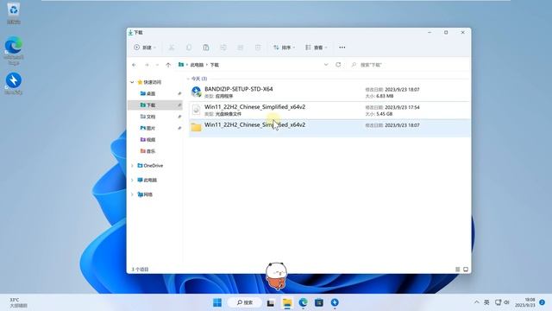Open the View dropdown in toolbar
The width and height of the screenshot is (552, 311).
pos(317,48)
